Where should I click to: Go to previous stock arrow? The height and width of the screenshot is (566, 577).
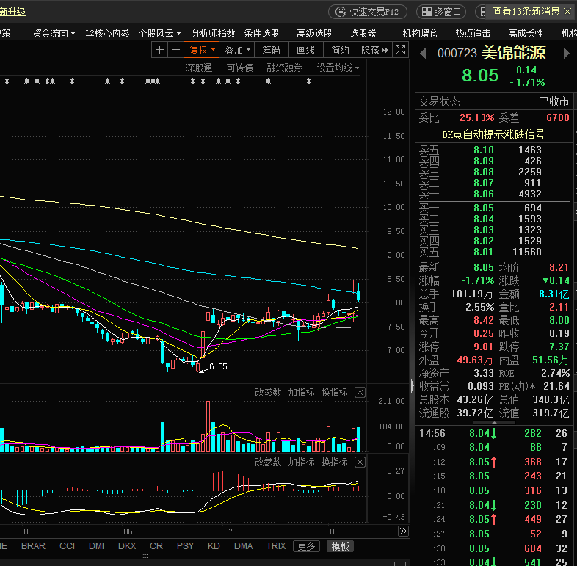(423, 54)
